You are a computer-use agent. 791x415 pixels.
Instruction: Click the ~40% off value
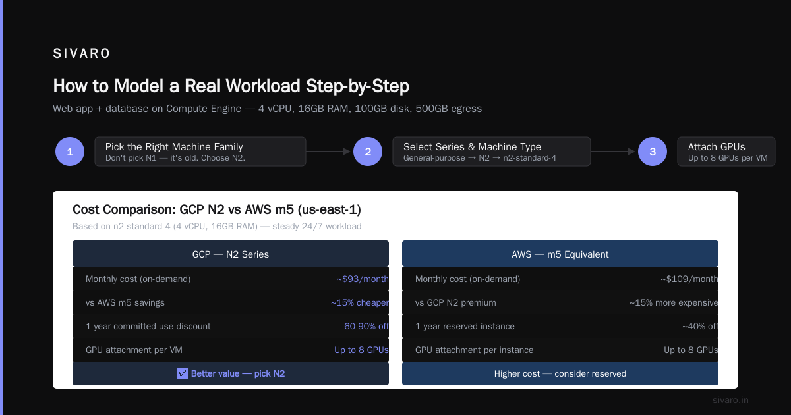click(700, 326)
